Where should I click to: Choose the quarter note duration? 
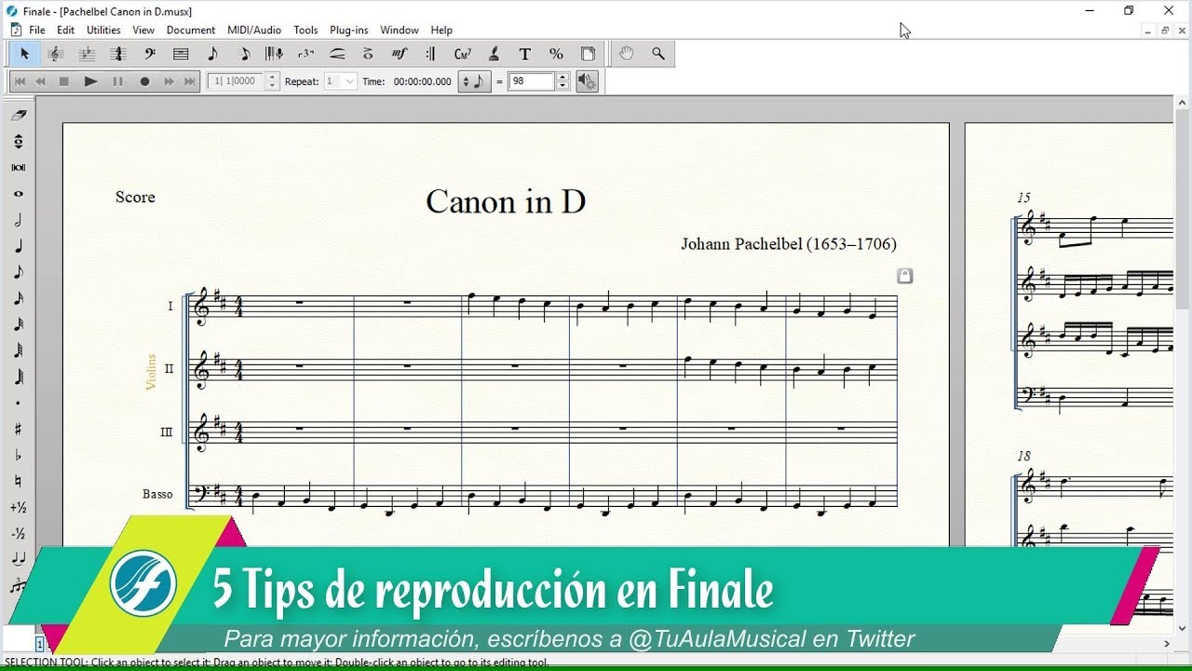(x=19, y=246)
